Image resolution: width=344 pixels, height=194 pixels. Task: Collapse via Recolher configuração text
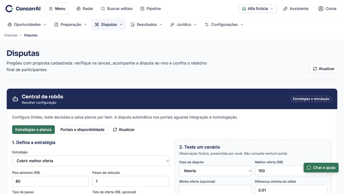tap(39, 103)
